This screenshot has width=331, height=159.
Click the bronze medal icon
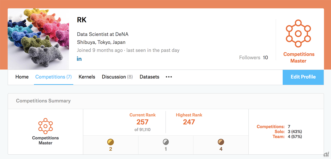[x=221, y=142]
